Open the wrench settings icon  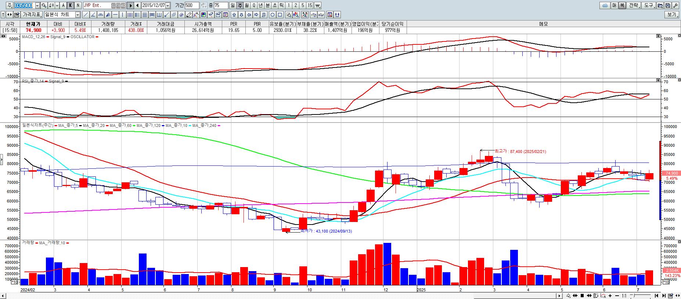click(x=675, y=6)
